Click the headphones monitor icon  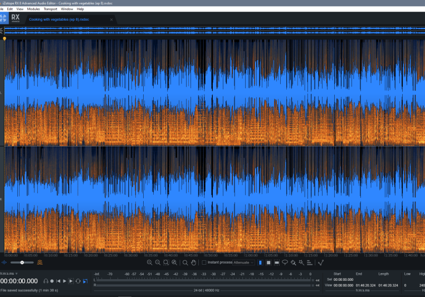(46, 281)
